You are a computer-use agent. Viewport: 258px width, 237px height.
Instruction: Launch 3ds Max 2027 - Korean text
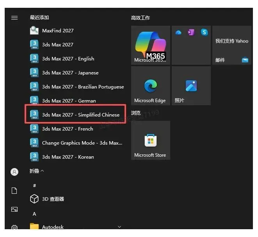68,157
